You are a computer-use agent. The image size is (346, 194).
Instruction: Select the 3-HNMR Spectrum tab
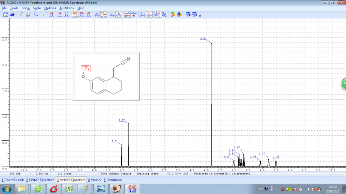point(71,180)
